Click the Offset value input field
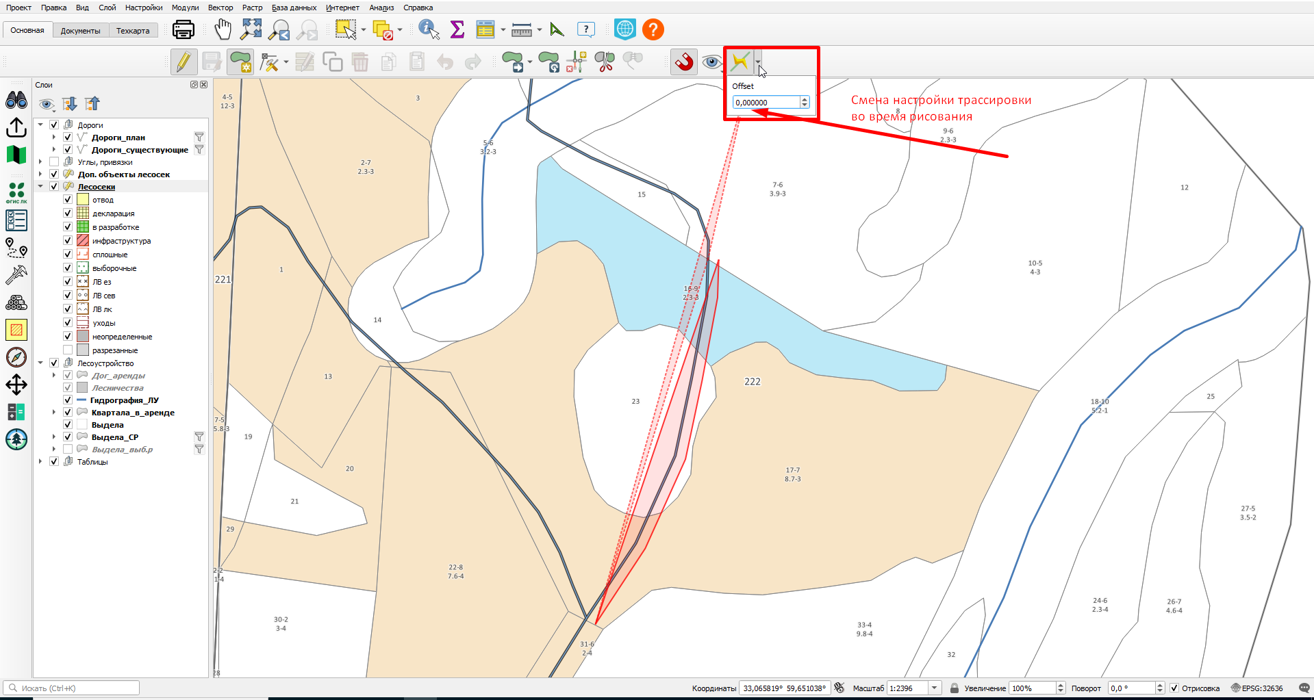The width and height of the screenshot is (1314, 700). [x=766, y=103]
